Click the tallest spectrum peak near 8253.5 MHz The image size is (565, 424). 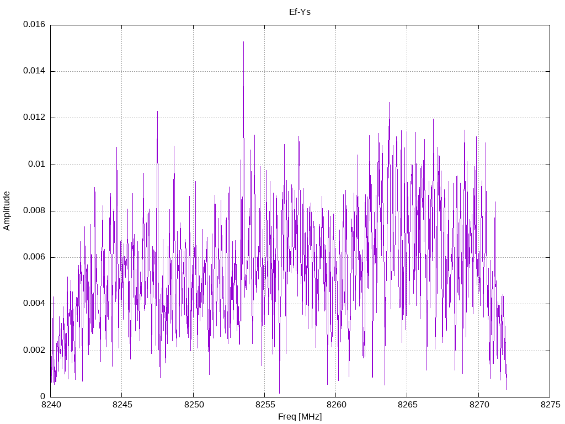click(243, 42)
